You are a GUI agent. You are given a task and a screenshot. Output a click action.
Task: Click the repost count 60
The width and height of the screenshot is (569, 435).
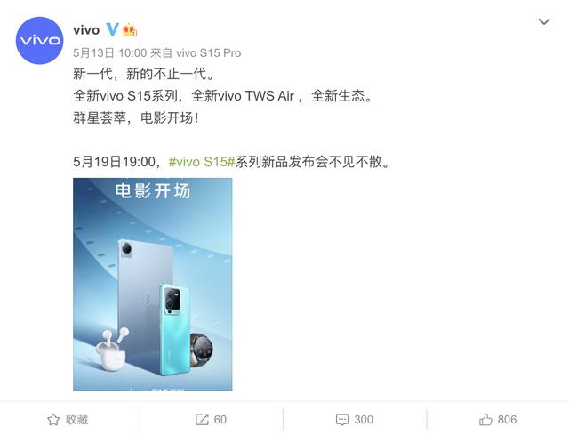[x=220, y=420]
